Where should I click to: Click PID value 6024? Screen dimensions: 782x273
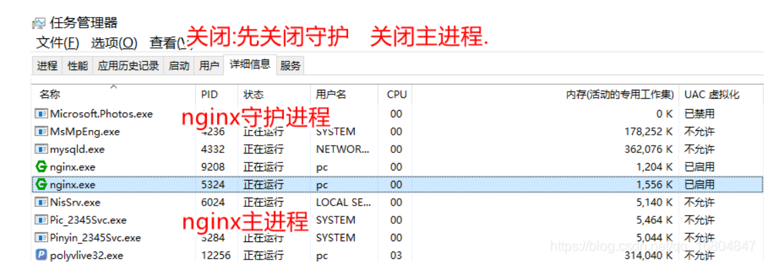pos(213,202)
